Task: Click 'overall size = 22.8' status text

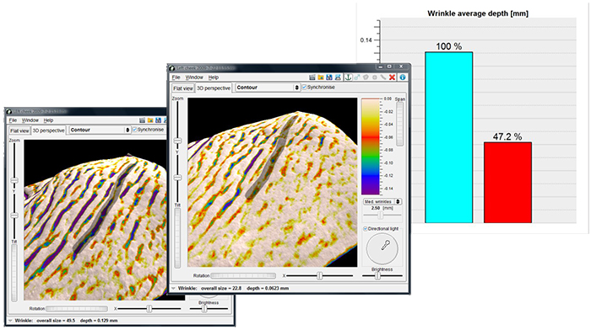Action: (221, 288)
